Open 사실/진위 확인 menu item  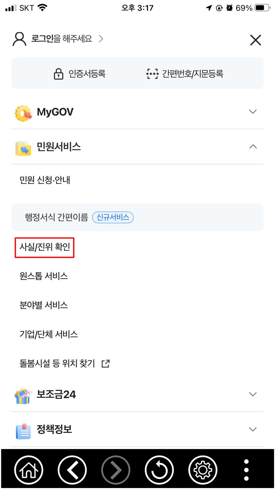click(x=45, y=247)
